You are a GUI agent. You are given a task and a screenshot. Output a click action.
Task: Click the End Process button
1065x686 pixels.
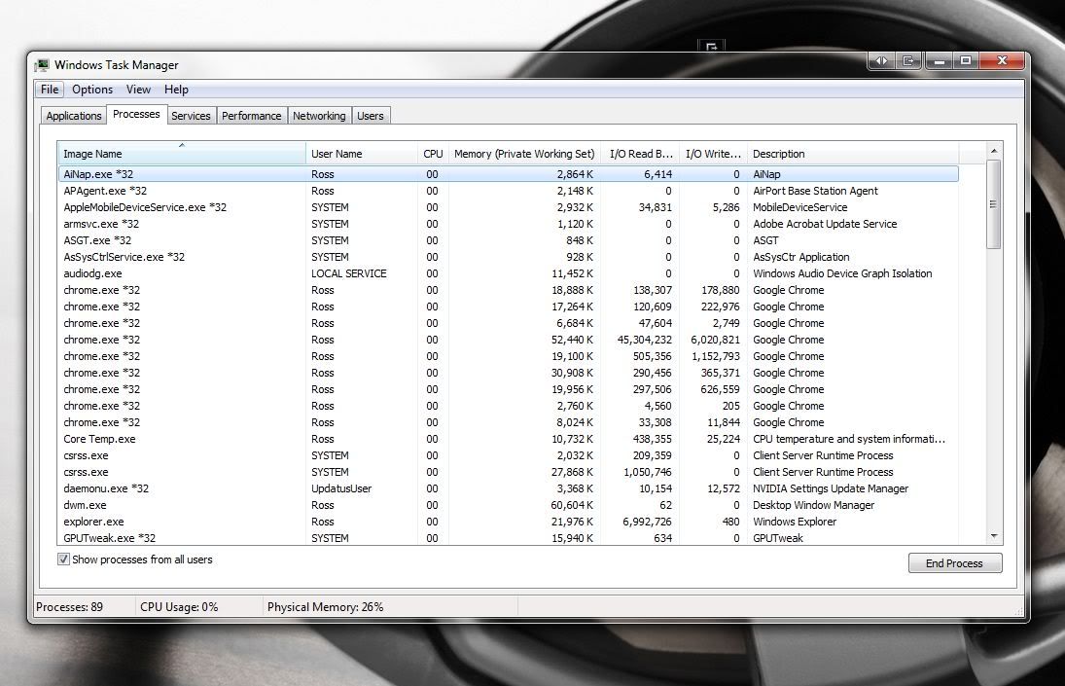tap(954, 563)
